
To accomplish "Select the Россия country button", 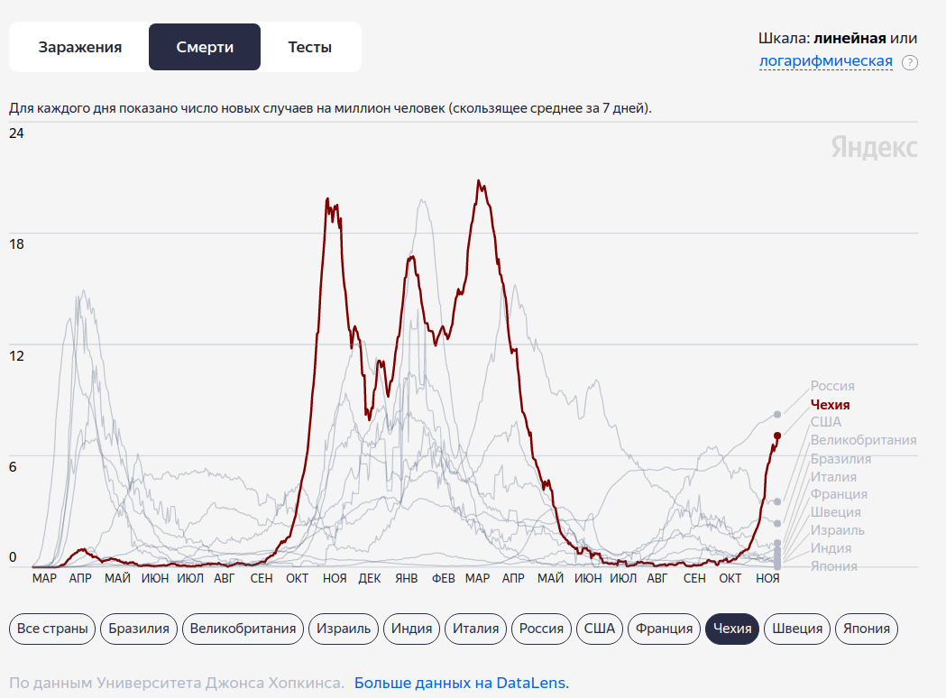I will (x=542, y=629).
